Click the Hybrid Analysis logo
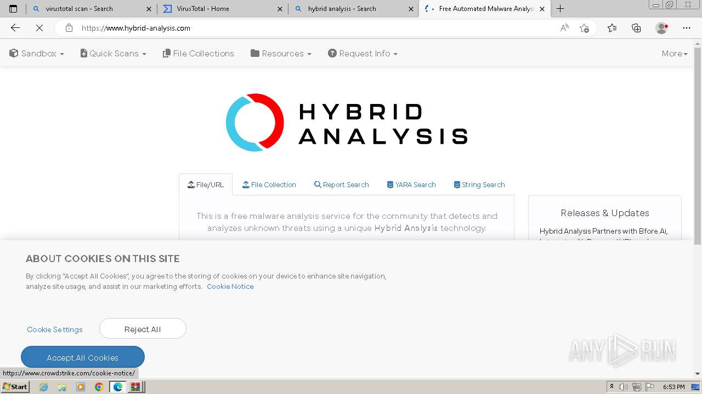Viewport: 702px width, 394px height. (347, 122)
